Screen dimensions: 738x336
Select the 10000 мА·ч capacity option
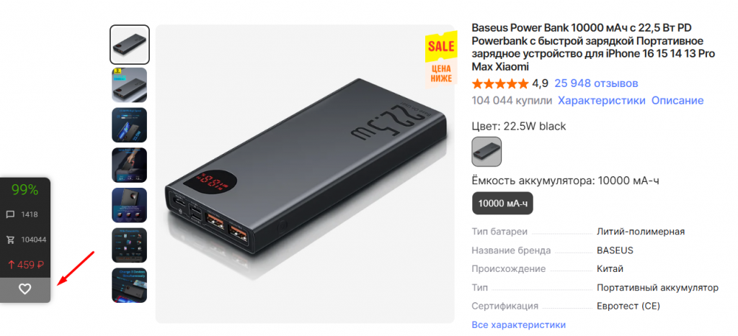click(502, 204)
